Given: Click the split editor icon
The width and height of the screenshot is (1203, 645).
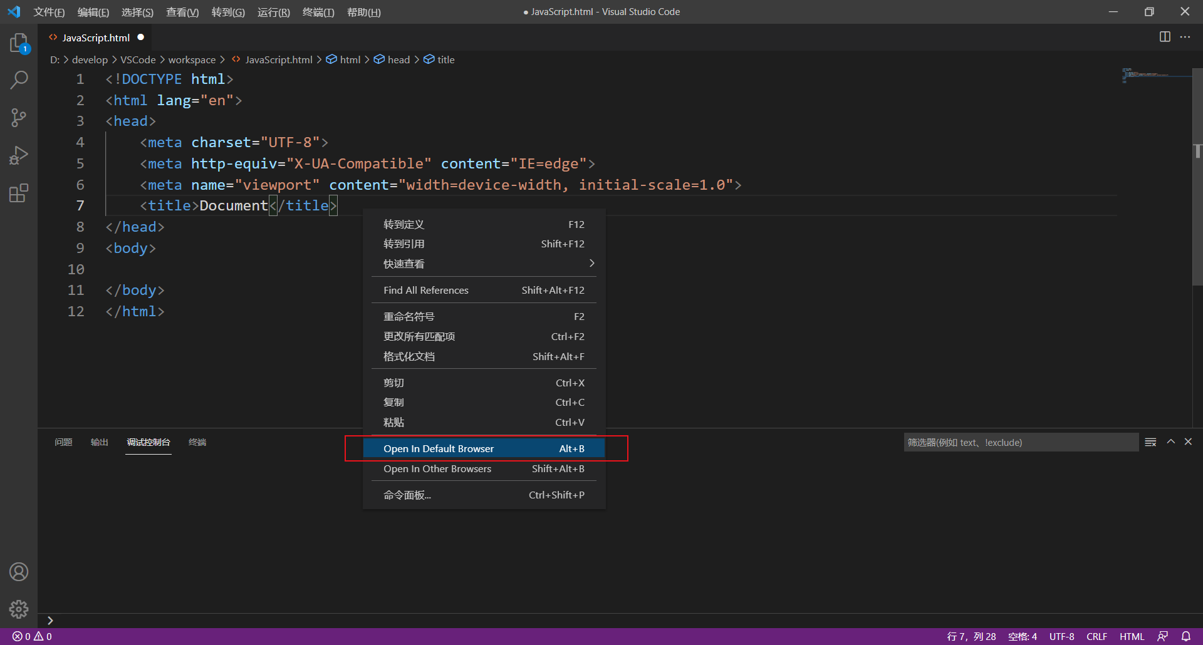Looking at the screenshot, I should (x=1165, y=37).
